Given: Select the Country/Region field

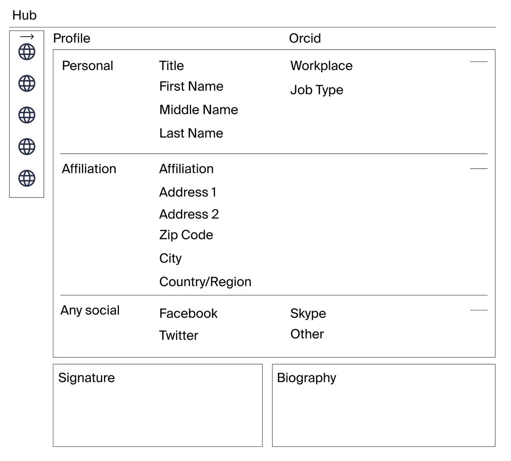Looking at the screenshot, I should tap(205, 282).
